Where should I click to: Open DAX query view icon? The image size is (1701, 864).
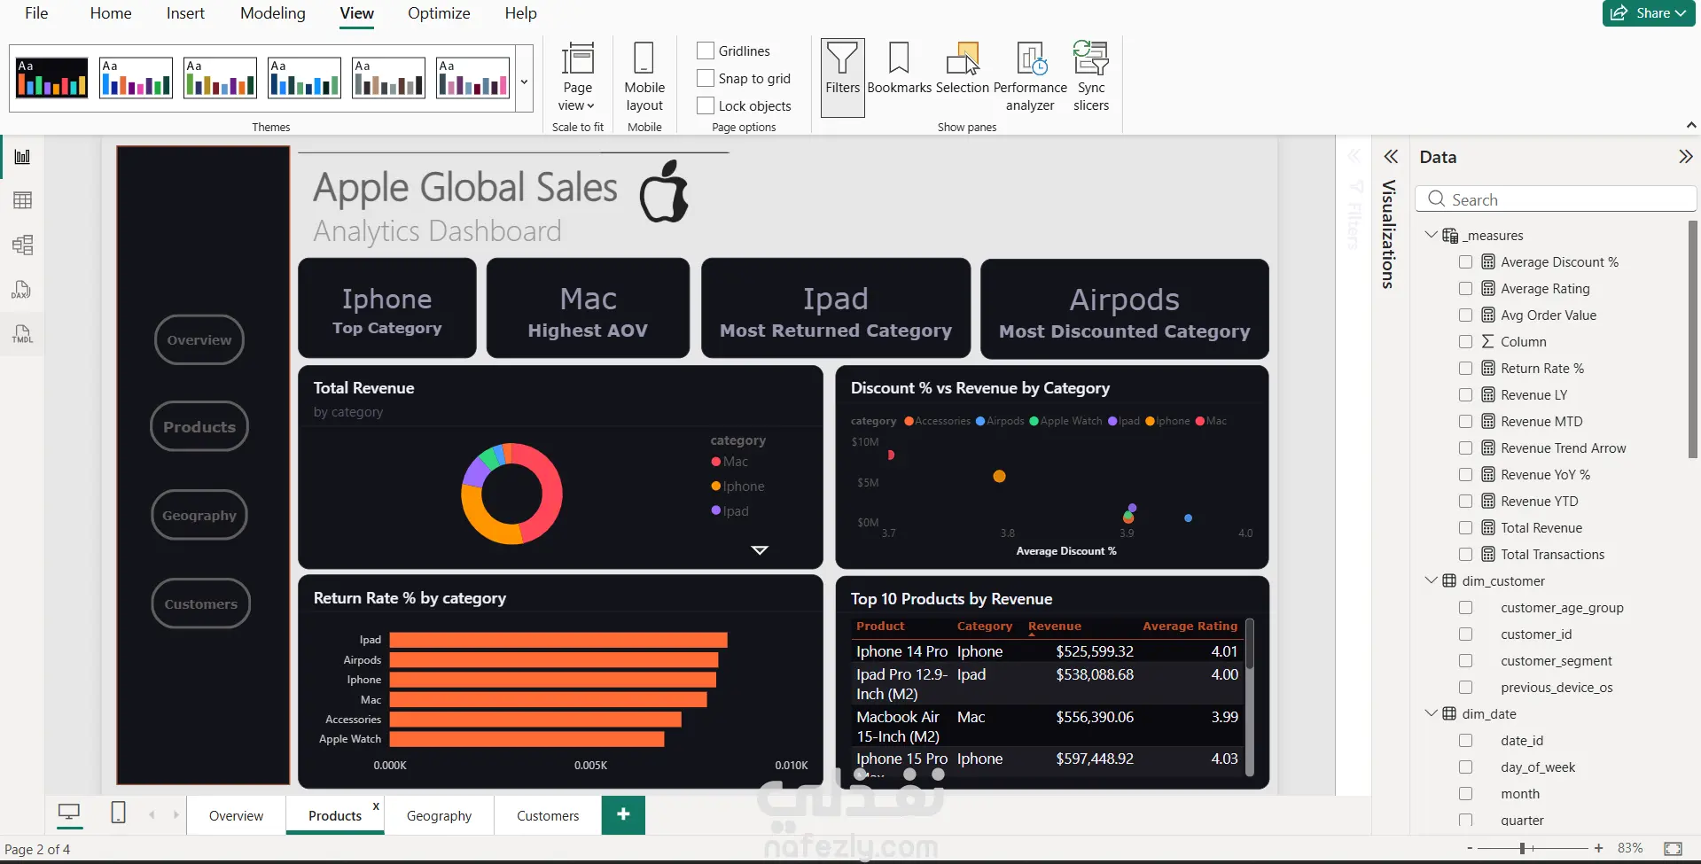pyautogui.click(x=22, y=290)
